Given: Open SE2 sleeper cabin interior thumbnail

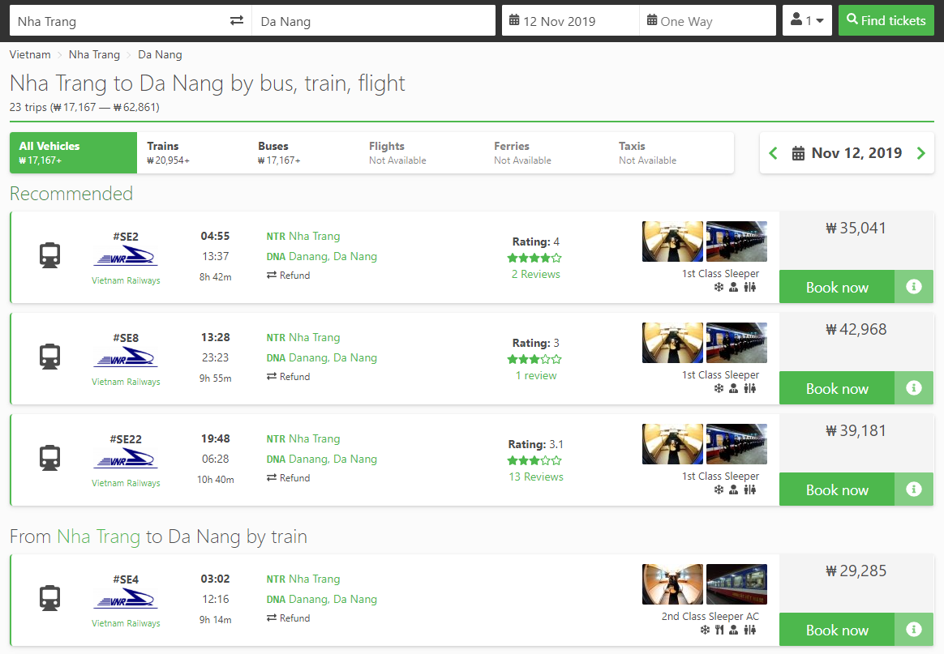Looking at the screenshot, I should click(672, 242).
